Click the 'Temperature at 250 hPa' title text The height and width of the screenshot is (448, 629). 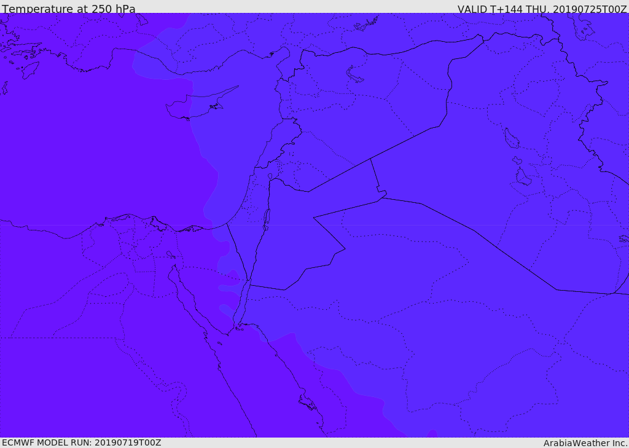click(x=69, y=9)
